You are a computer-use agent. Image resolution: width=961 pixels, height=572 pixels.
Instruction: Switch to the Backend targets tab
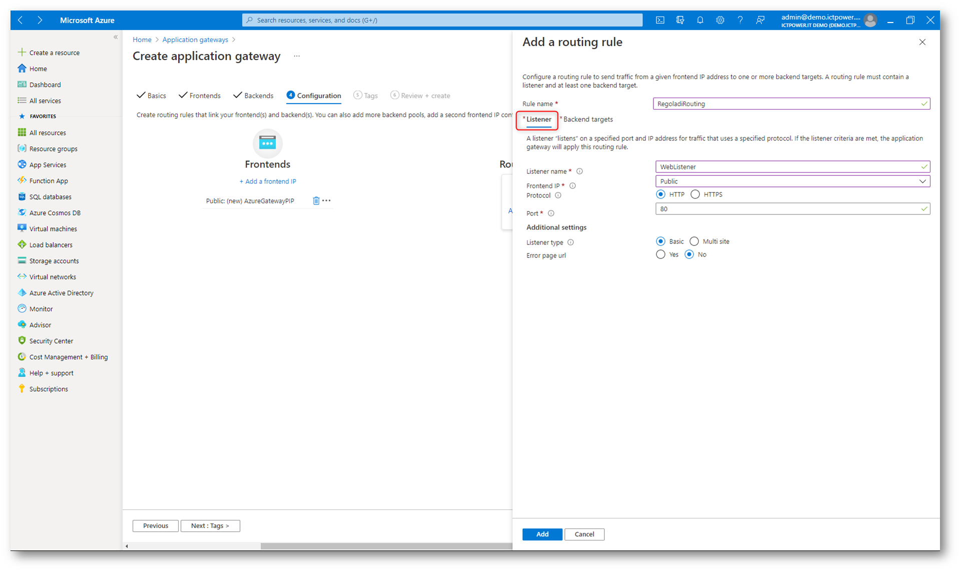click(x=587, y=119)
